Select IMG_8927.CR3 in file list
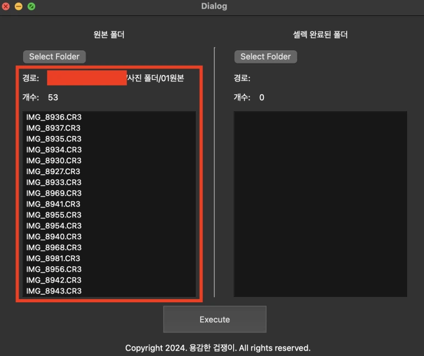 pyautogui.click(x=109, y=171)
